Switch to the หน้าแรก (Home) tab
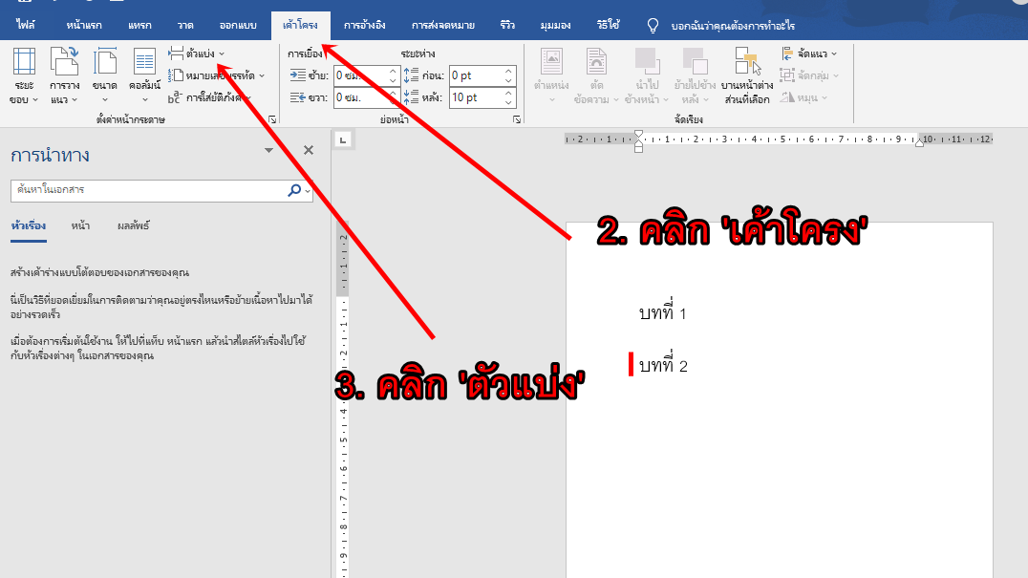The width and height of the screenshot is (1028, 578). click(x=84, y=26)
